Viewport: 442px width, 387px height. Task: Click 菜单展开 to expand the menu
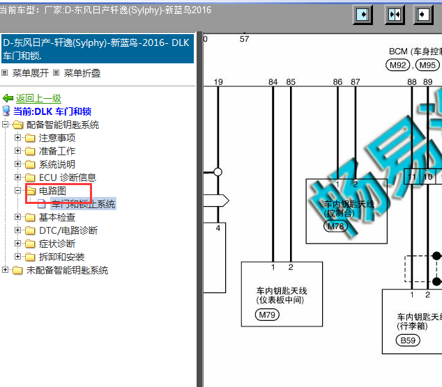click(x=31, y=73)
